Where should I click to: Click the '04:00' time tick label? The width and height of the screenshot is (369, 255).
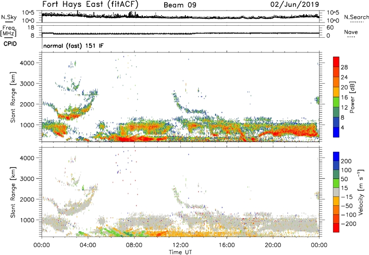point(88,245)
